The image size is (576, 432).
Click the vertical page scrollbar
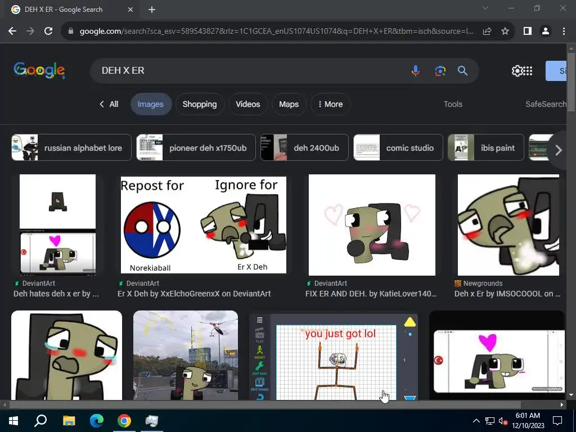(571, 81)
